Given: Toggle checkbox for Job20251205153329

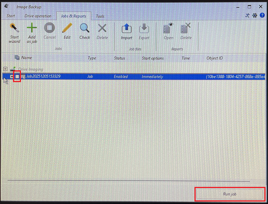Looking at the screenshot, I should click(17, 77).
